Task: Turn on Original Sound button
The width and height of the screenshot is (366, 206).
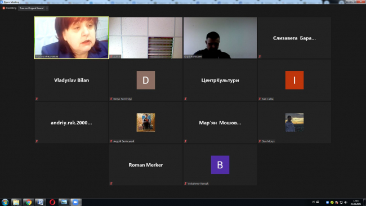Action: click(32, 8)
